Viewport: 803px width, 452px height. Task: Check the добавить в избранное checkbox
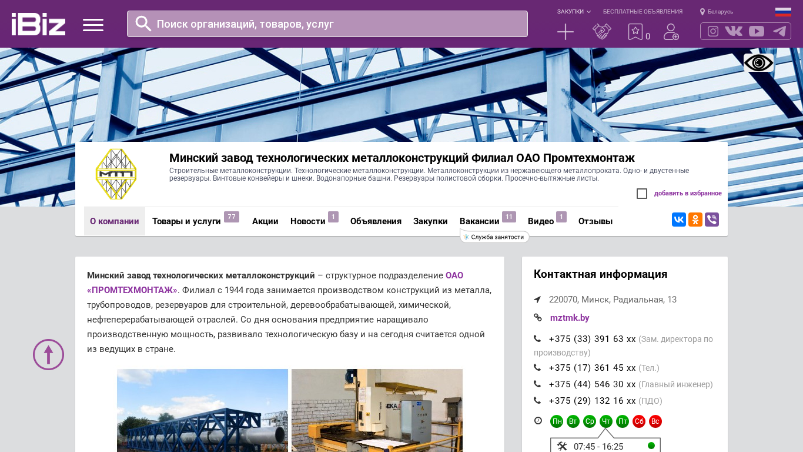[642, 194]
